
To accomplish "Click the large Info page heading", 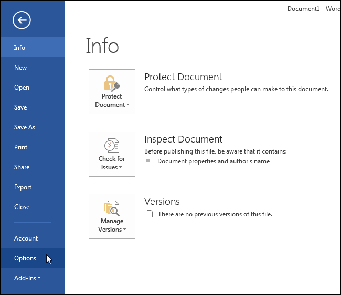I will pyautogui.click(x=102, y=46).
